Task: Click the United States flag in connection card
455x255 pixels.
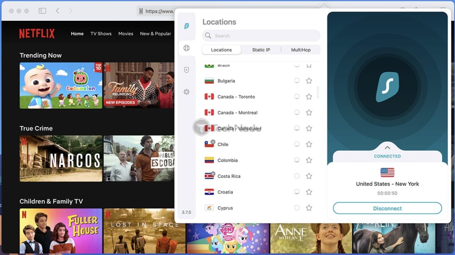Action: (x=387, y=173)
